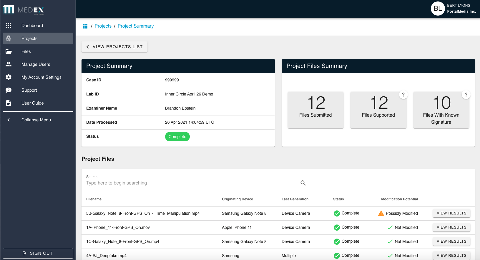Collapse the sidebar menu
This screenshot has width=480, height=260.
point(38,120)
